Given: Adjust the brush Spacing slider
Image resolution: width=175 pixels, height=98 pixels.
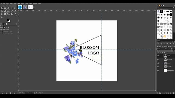Looking at the screenshot, I should (x=165, y=42).
